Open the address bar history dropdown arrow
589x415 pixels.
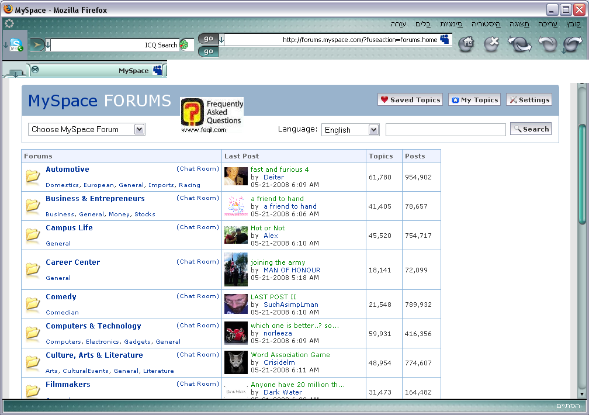pos(221,39)
